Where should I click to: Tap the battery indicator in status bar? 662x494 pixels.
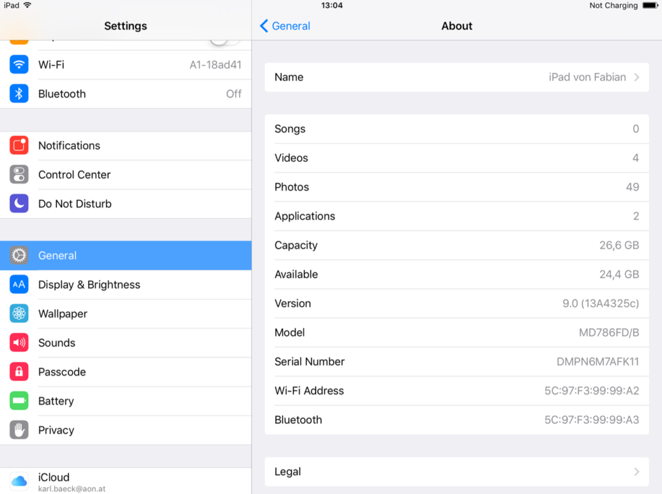click(x=649, y=6)
